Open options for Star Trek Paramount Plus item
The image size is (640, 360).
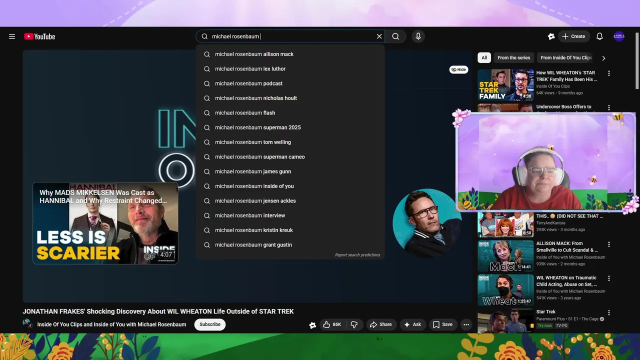609,313
